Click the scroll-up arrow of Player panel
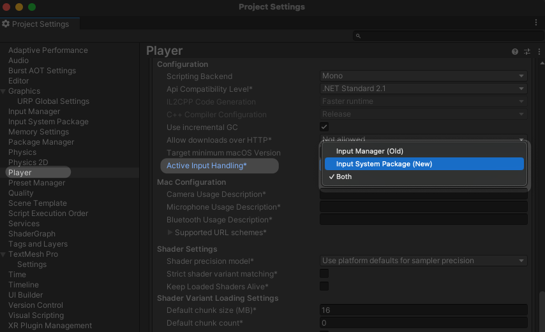The image size is (545, 332). [542, 63]
